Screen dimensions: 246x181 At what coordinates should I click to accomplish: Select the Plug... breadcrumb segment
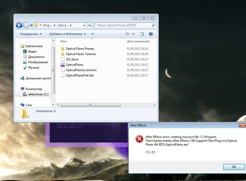point(47,25)
